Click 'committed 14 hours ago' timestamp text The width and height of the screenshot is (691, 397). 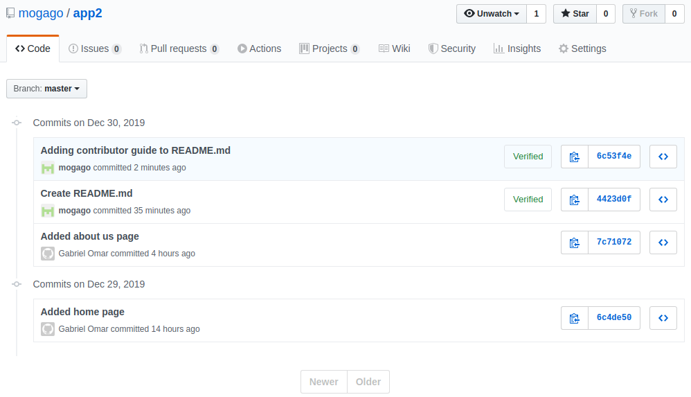[x=155, y=329]
